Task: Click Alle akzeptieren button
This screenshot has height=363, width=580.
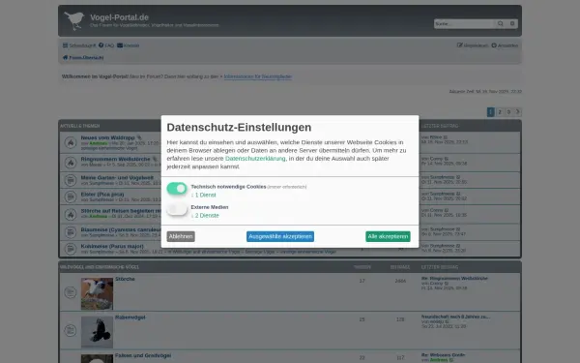Action: (388, 236)
